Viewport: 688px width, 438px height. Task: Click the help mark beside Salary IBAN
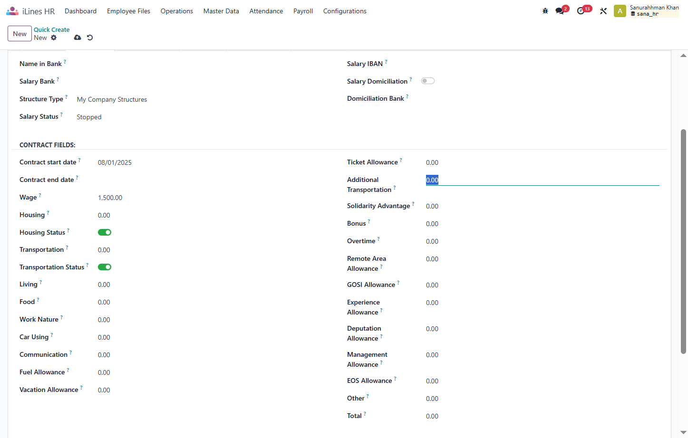coord(386,61)
